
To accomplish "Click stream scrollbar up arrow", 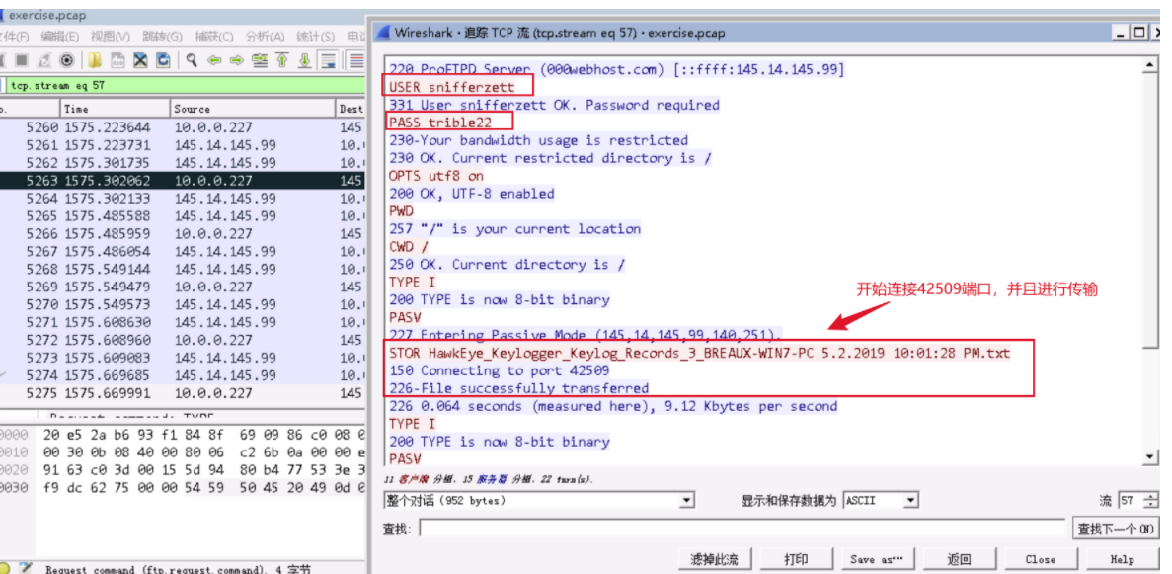I will [1150, 66].
